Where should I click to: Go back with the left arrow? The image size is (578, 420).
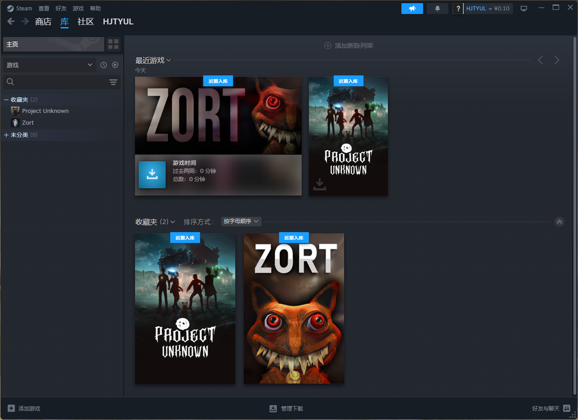coord(11,21)
